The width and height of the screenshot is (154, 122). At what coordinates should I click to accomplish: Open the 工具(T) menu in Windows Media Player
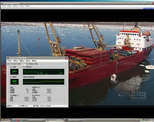tap(22, 6)
